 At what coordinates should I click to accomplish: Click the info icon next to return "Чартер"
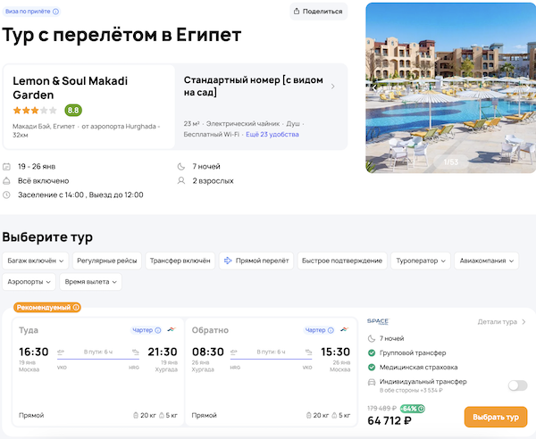pyautogui.click(x=332, y=330)
